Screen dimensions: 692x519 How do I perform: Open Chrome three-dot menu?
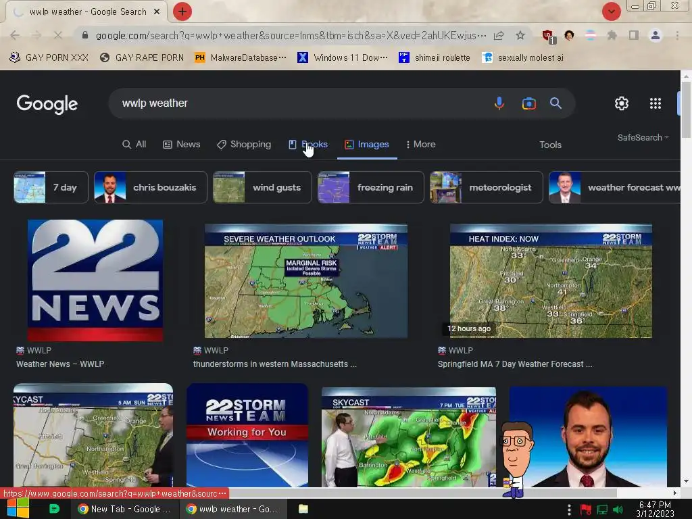click(677, 35)
